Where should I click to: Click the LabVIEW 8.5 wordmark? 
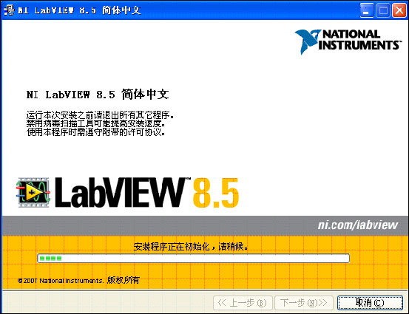(x=147, y=193)
